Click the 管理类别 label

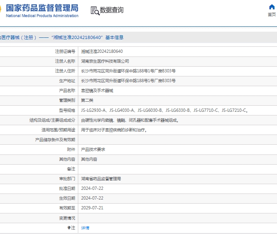pyautogui.click(x=67, y=100)
